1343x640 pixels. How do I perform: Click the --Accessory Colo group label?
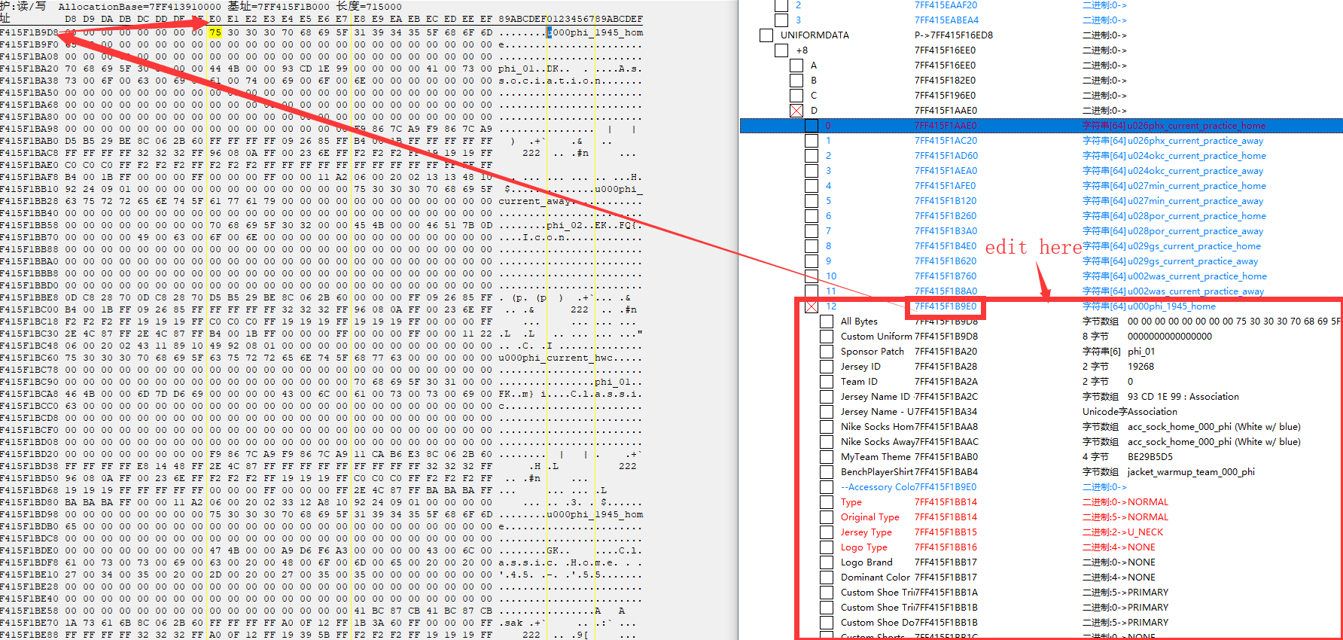878,487
